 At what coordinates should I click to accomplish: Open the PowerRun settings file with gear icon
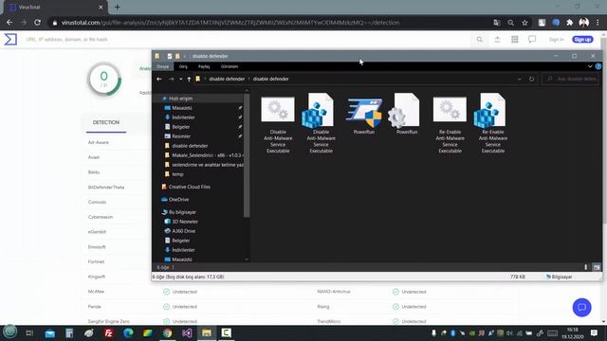tap(407, 115)
